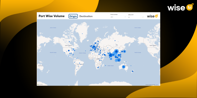
Task: Switch to the Destination tab
Action: pyautogui.click(x=86, y=16)
